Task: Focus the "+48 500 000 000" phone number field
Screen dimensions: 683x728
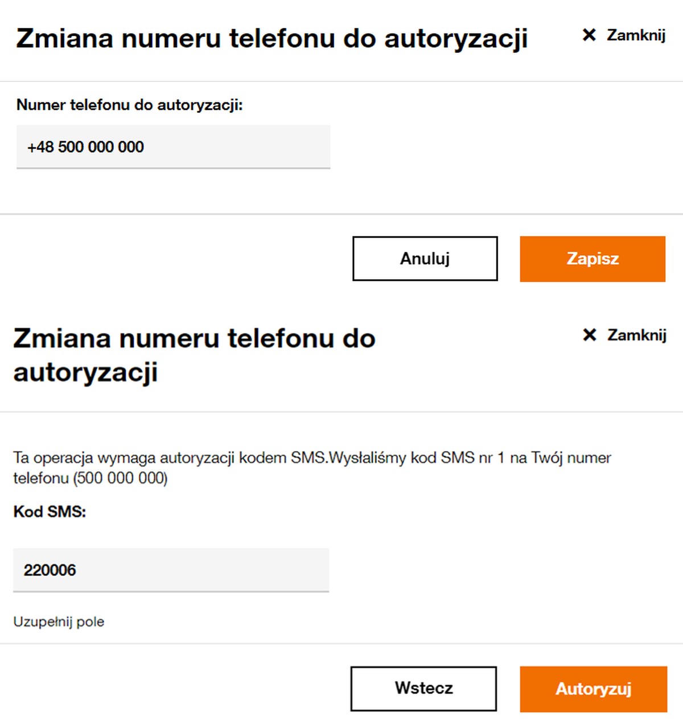Action: (x=173, y=147)
